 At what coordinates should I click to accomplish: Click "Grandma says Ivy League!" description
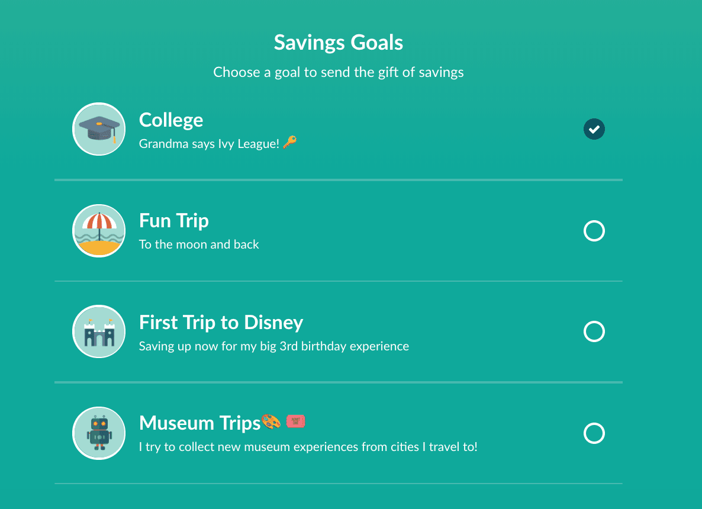click(209, 144)
